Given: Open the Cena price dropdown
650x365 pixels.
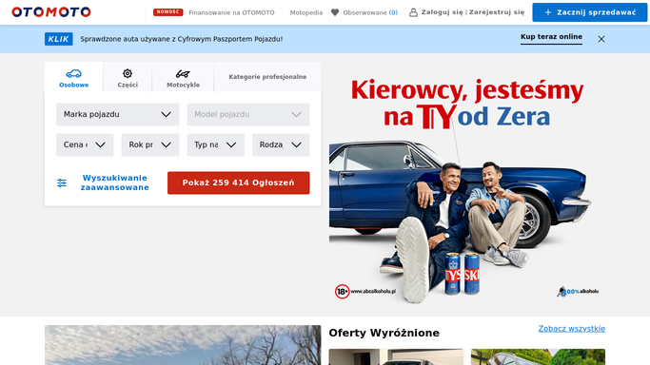Looking at the screenshot, I should [x=85, y=144].
